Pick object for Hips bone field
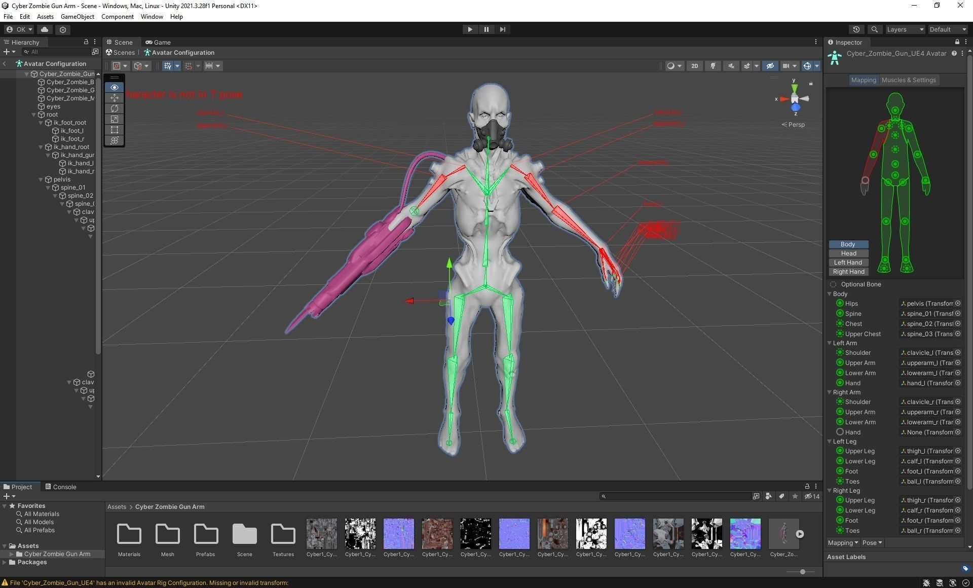The width and height of the screenshot is (973, 588). (x=958, y=304)
